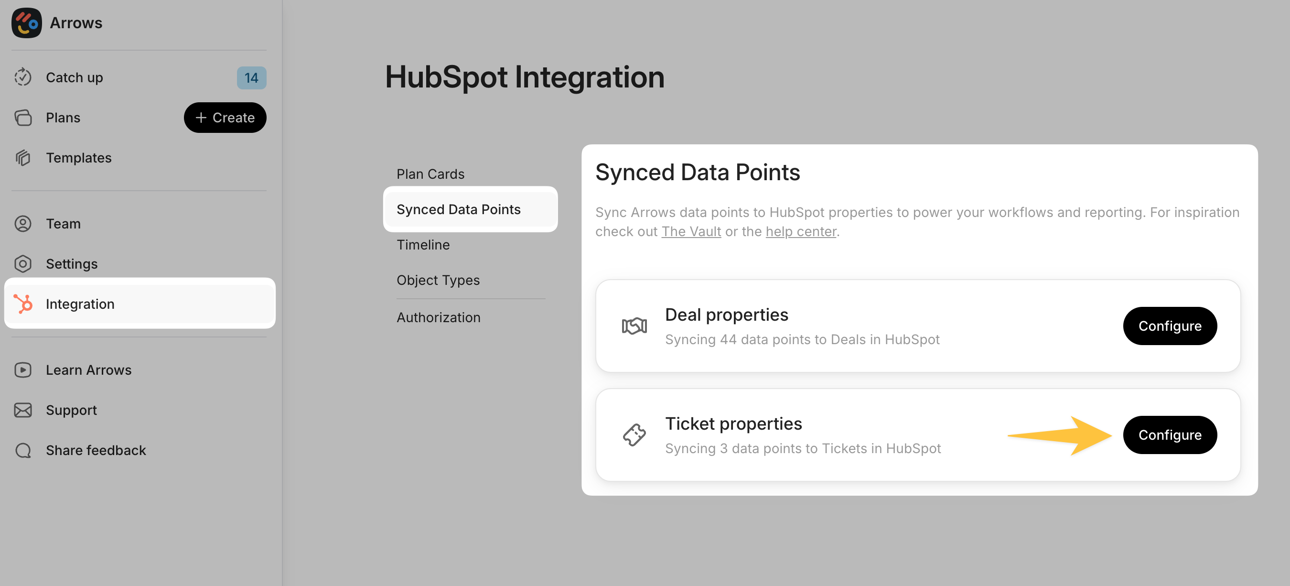Click the Arrows logo icon
The height and width of the screenshot is (586, 1290).
[27, 23]
